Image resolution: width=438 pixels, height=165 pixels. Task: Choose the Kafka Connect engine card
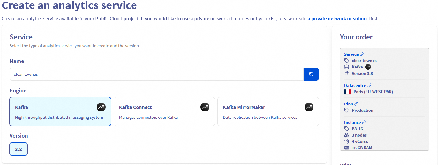(164, 111)
